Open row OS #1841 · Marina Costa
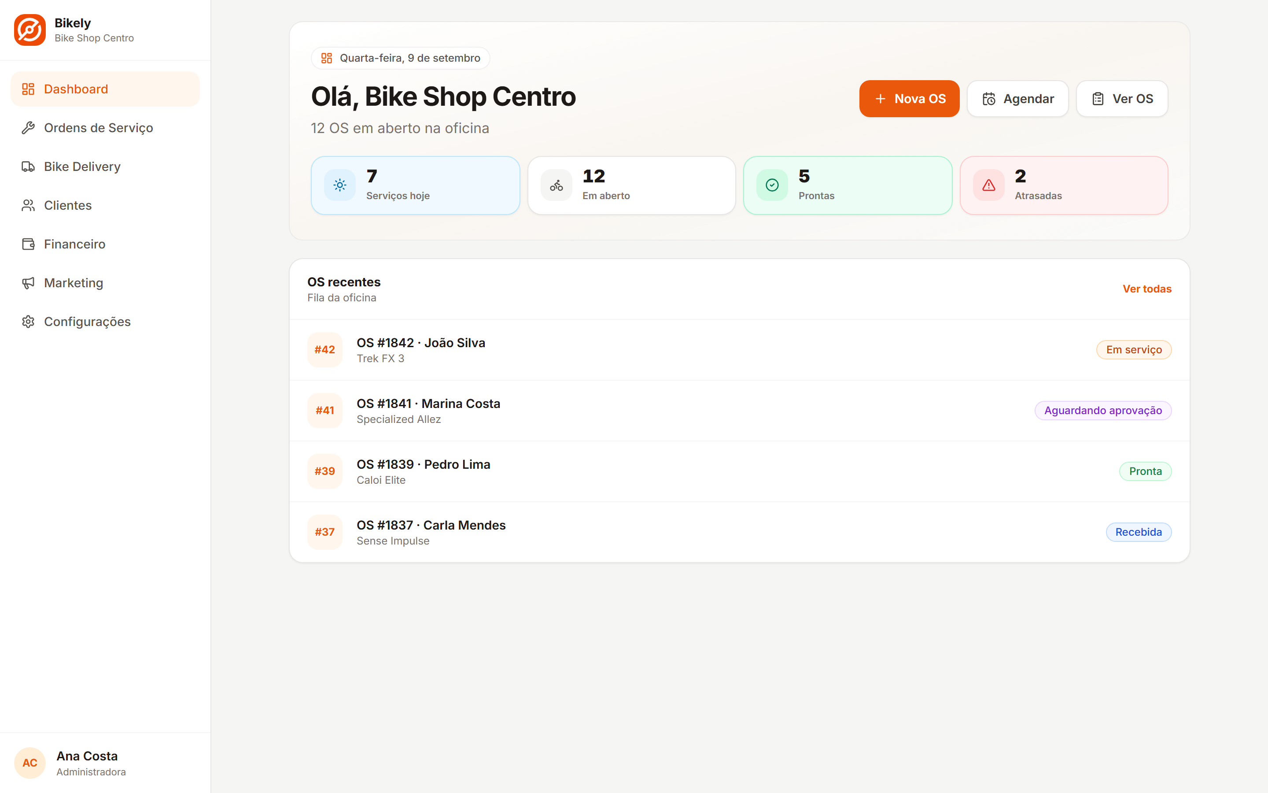The width and height of the screenshot is (1268, 793). [739, 411]
